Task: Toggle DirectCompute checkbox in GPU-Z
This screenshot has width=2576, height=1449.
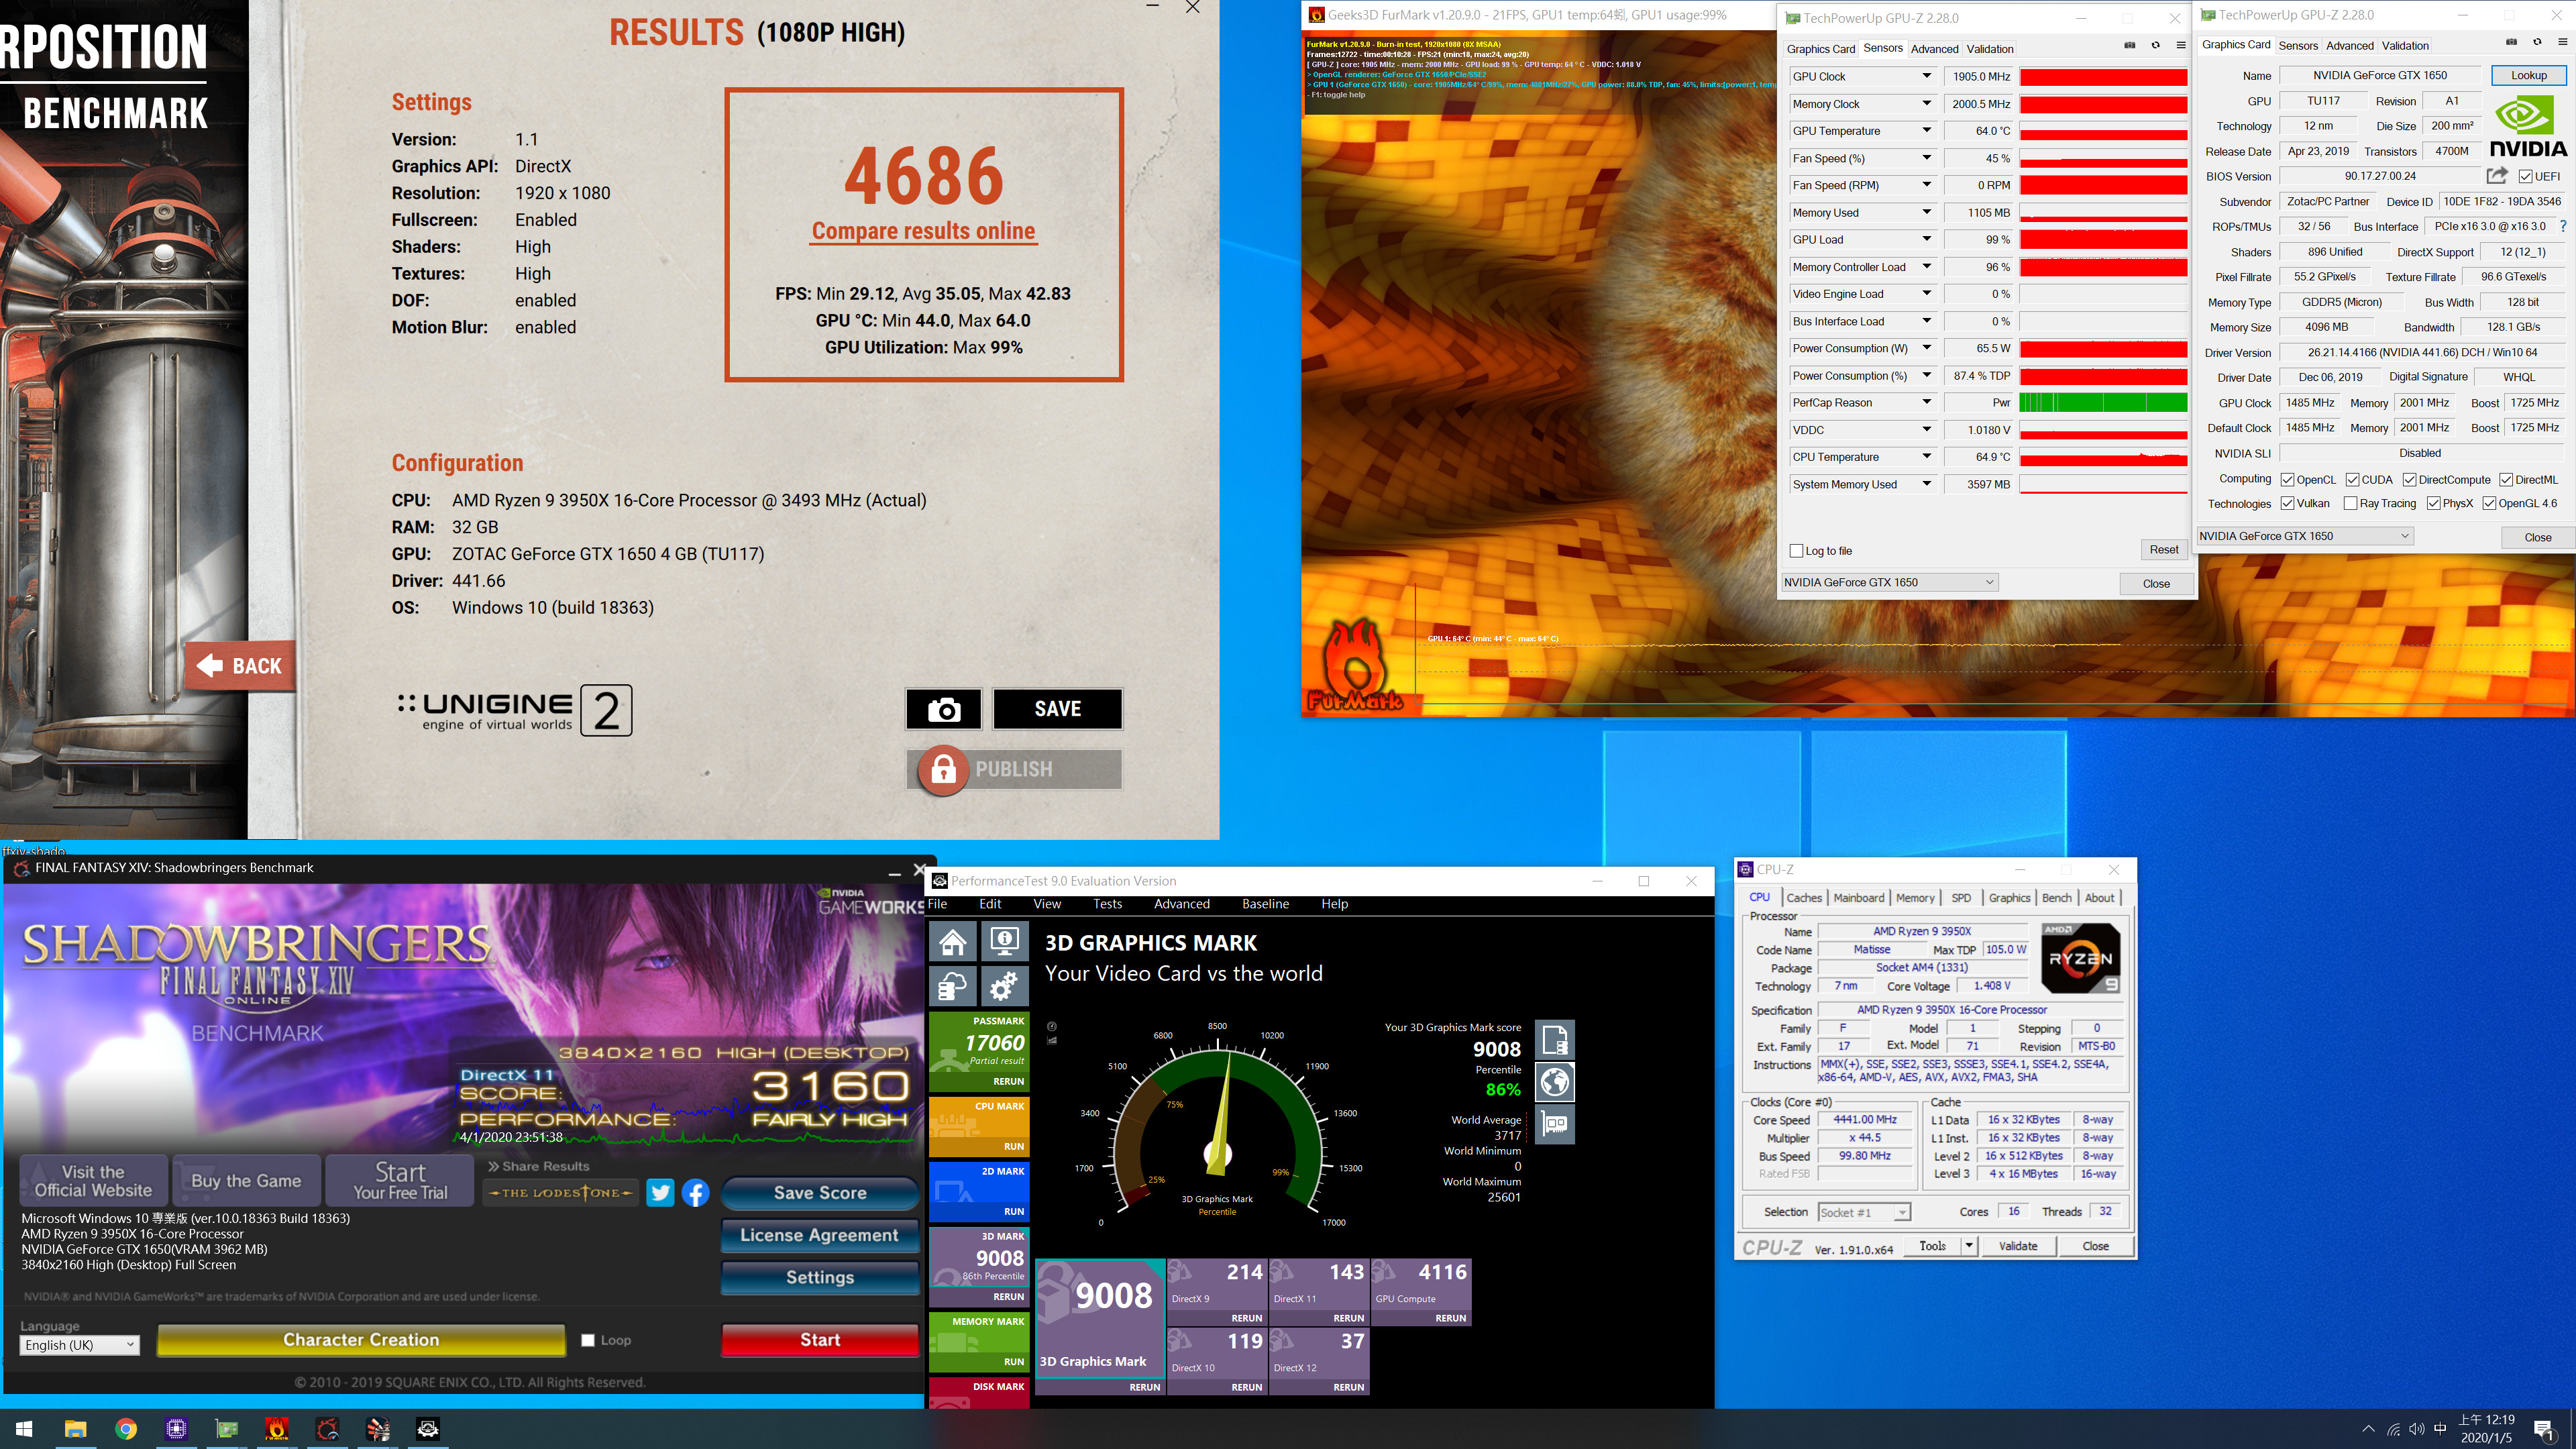Action: click(x=2409, y=480)
